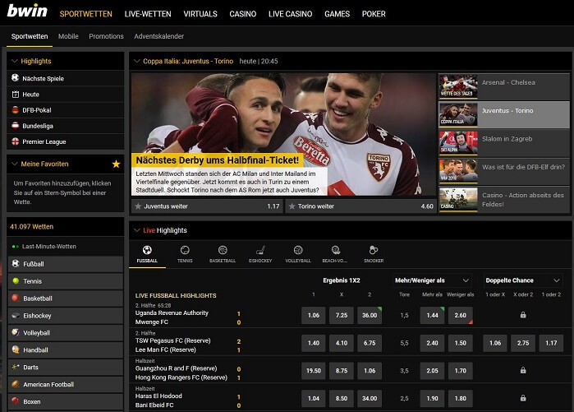Screen dimensions: 574x412
Task: Click the lock icon in Uganda Revenue Authority row
Action: (523, 315)
